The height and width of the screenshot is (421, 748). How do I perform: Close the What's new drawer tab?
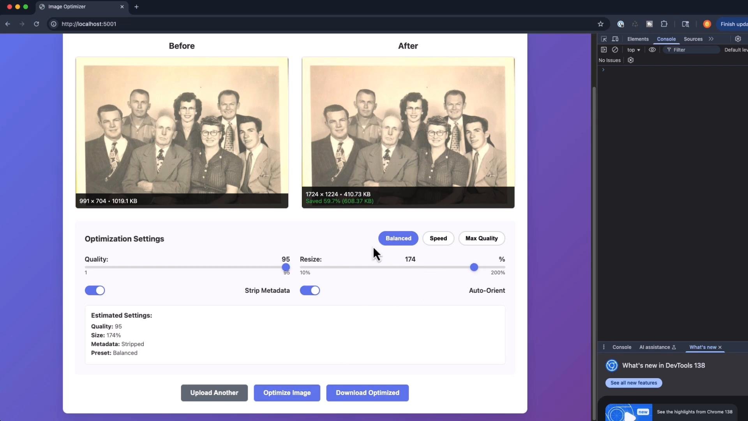pyautogui.click(x=720, y=347)
